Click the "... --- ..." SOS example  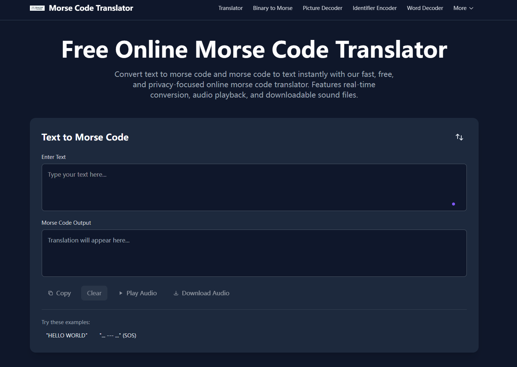click(x=118, y=335)
